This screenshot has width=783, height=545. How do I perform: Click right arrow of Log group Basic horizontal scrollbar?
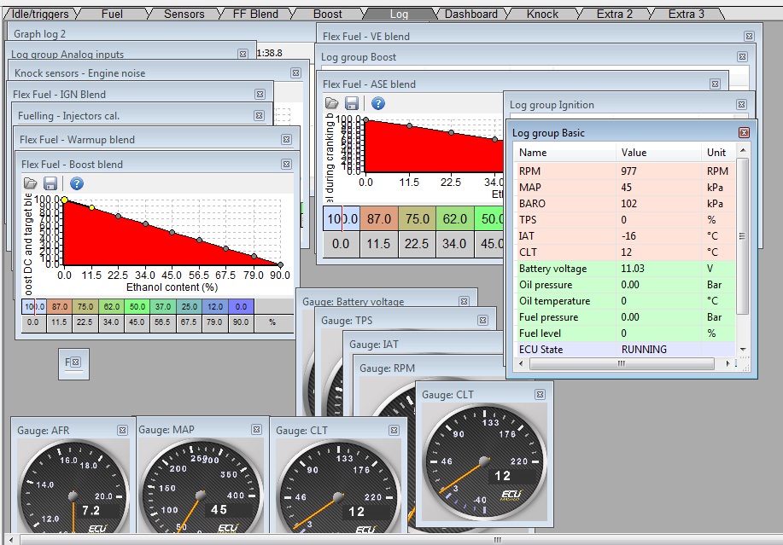[x=728, y=364]
